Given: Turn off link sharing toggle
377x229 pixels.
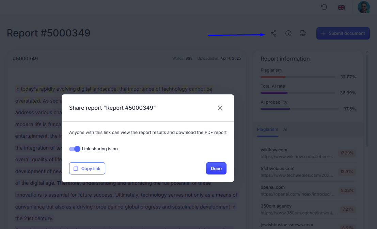Looking at the screenshot, I should tap(74, 149).
